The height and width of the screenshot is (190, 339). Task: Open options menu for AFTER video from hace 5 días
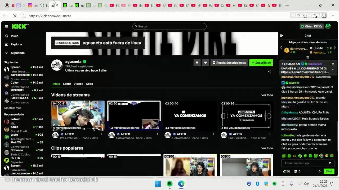[213, 134]
